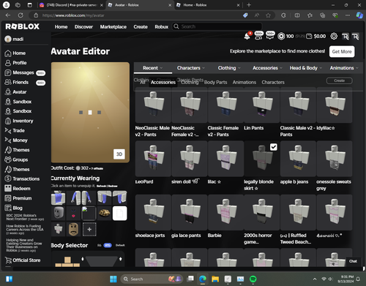Click the Get More button
Viewport: 366px width, 286px height.
pos(342,51)
